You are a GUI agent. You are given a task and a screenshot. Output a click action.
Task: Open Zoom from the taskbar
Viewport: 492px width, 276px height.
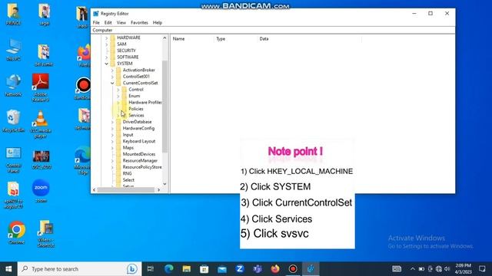point(240,269)
